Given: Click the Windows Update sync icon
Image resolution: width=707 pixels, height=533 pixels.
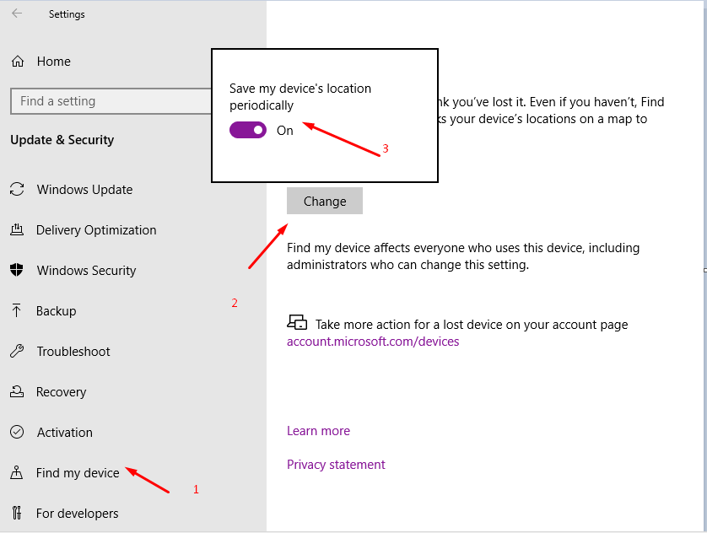Looking at the screenshot, I should [17, 189].
